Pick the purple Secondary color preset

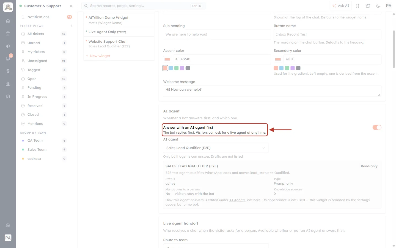tap(293, 68)
